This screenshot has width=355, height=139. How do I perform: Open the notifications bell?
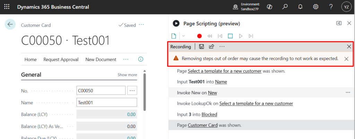coord(300,7)
